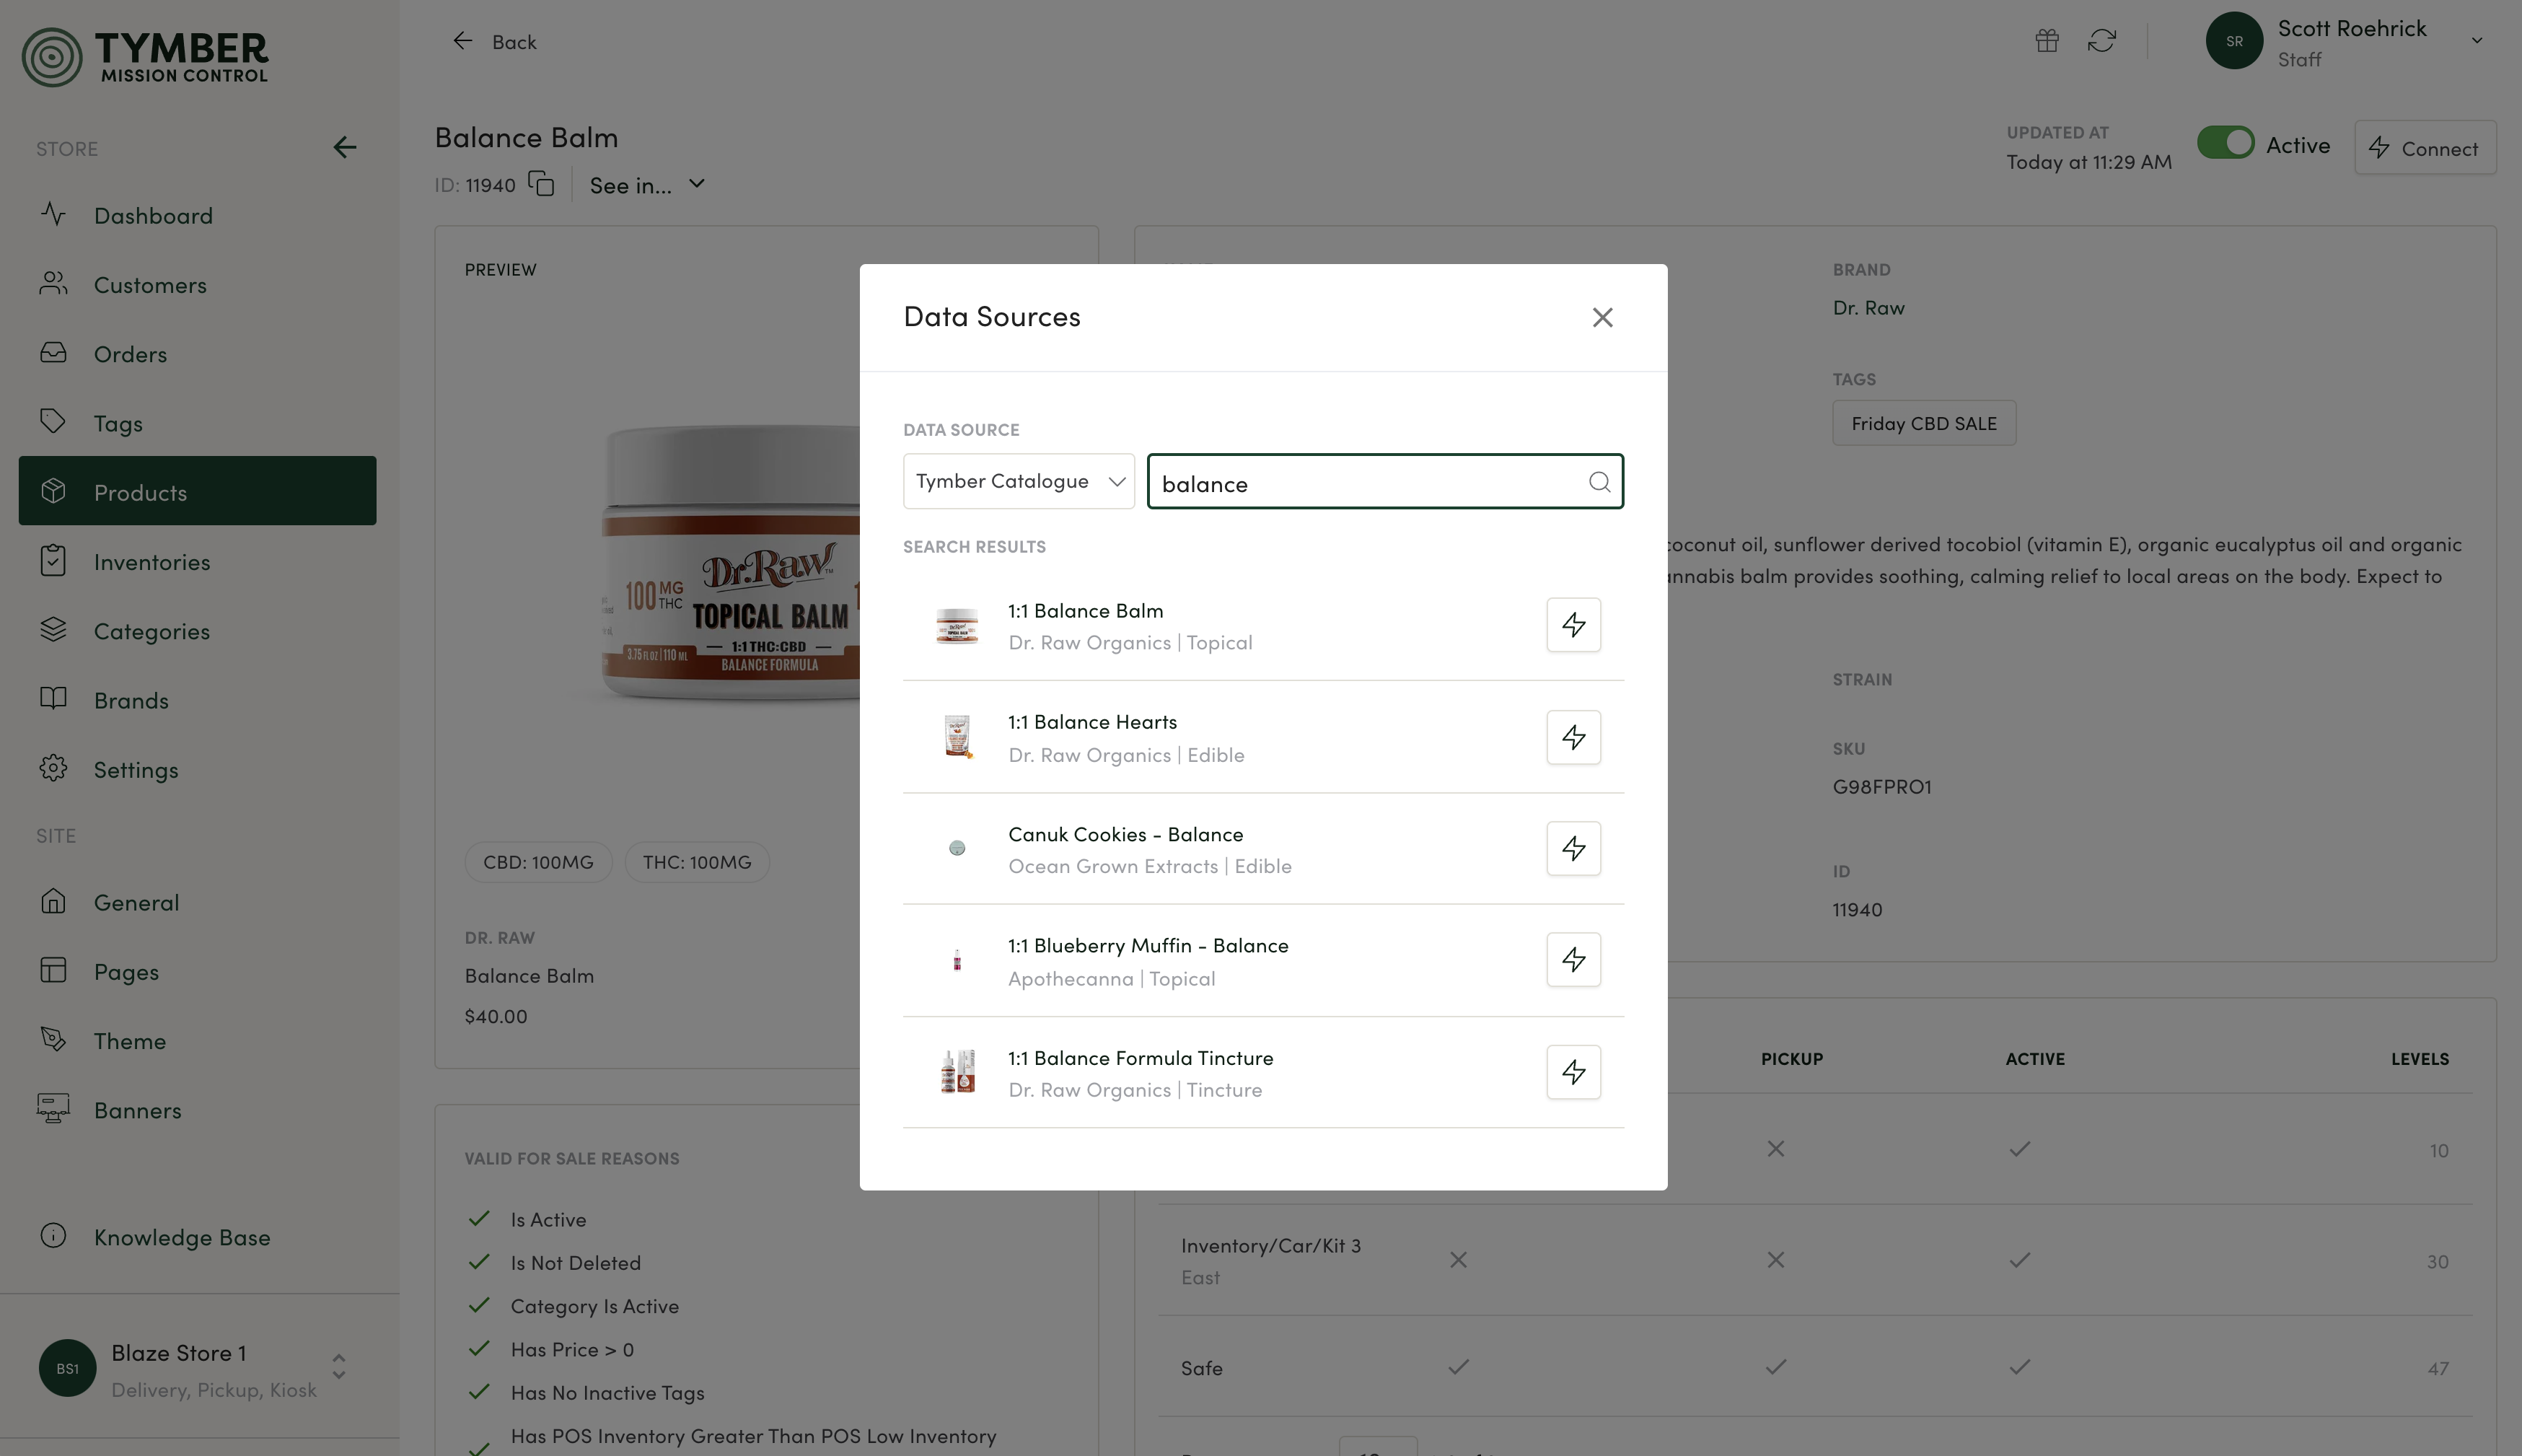Viewport: 2522px width, 1456px height.
Task: Connect the 1:1 Balance Formula Tincture result
Action: point(1573,1072)
